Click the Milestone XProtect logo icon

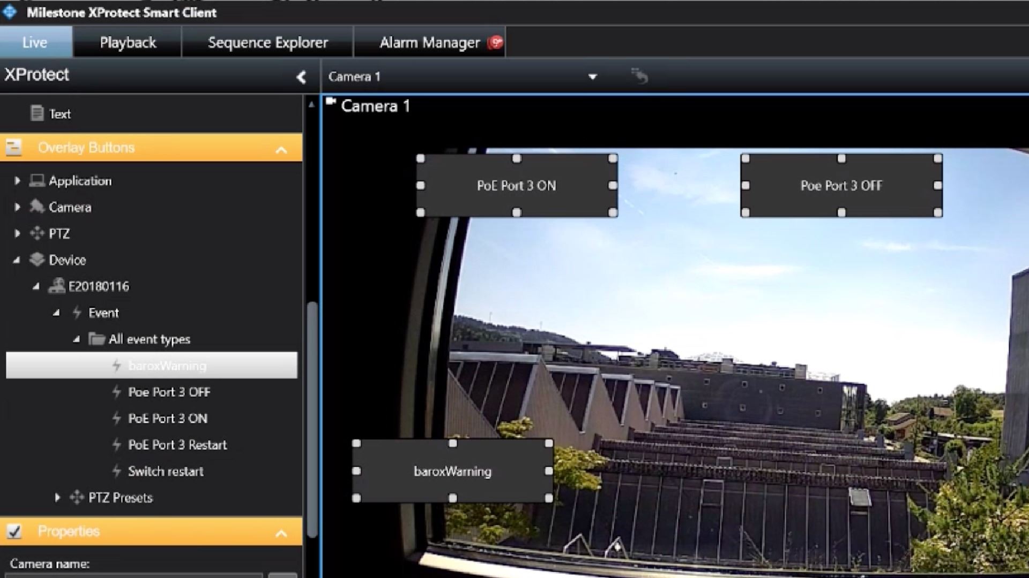point(10,12)
